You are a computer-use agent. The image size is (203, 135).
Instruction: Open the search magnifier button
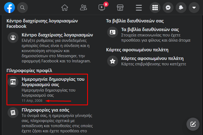(22, 8)
